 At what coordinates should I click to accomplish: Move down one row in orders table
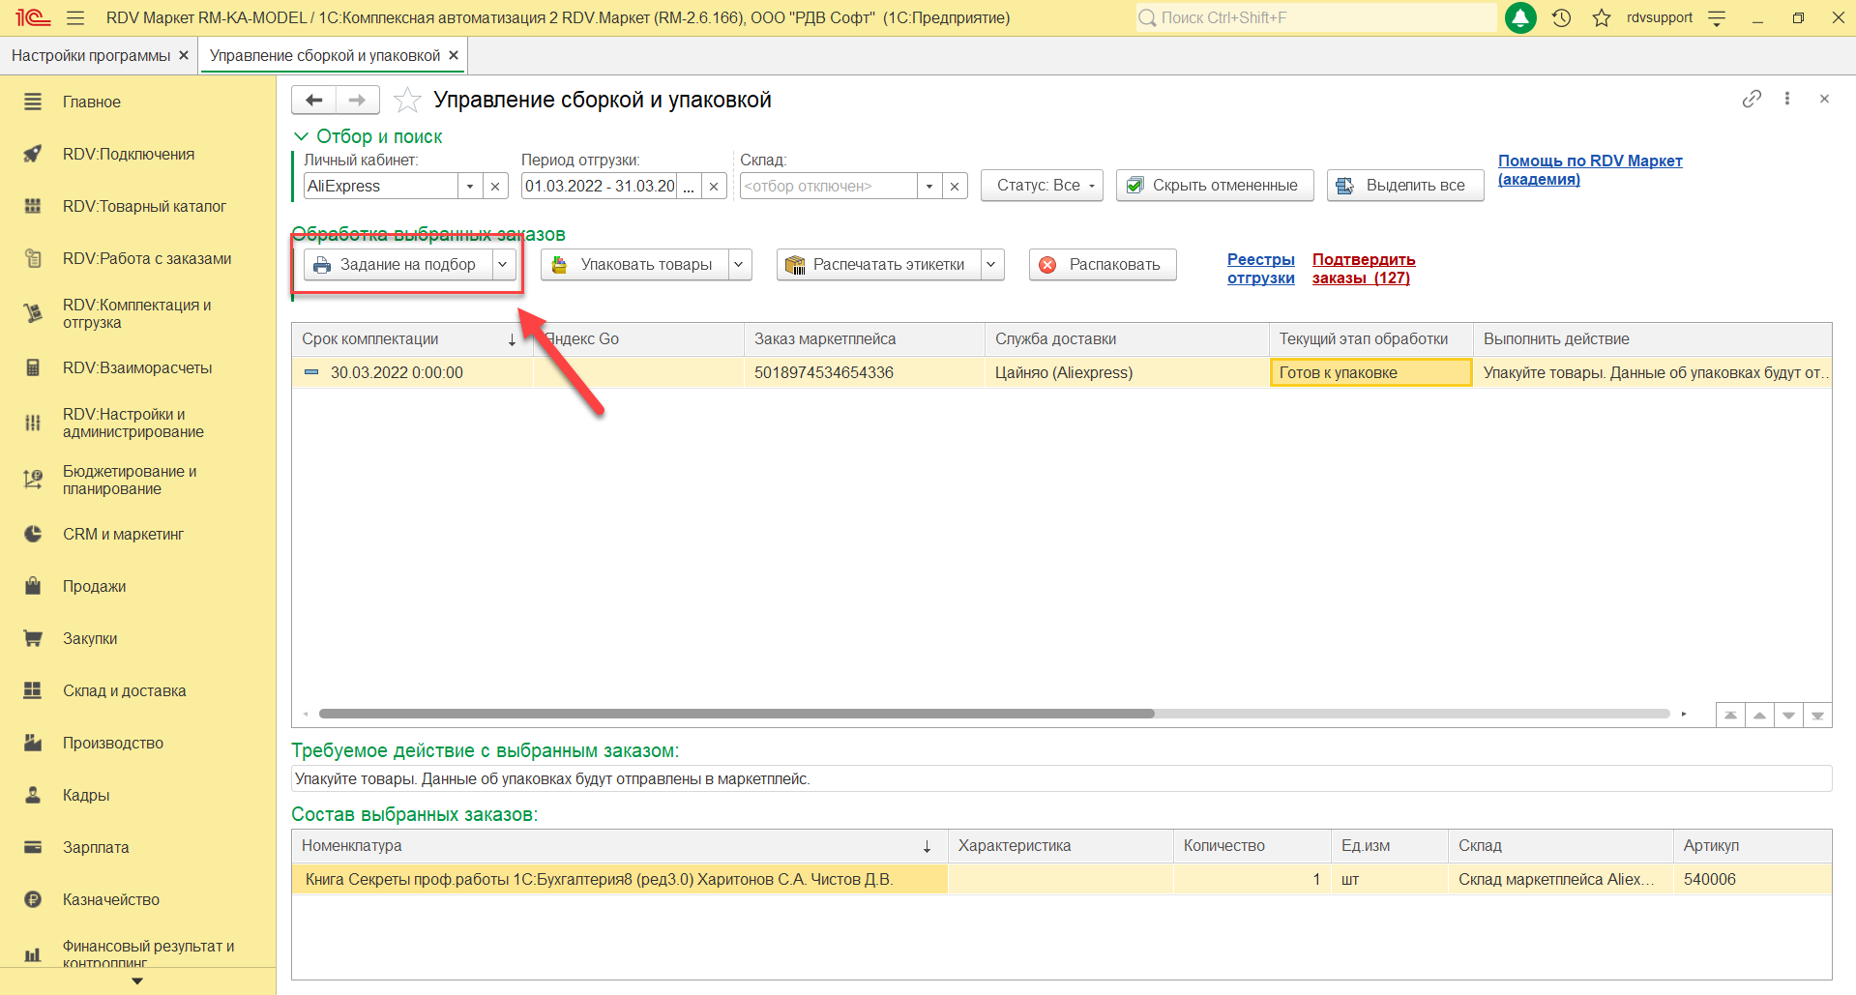pos(1788,716)
